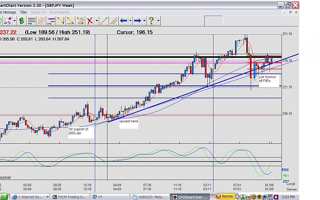Click the blue and red horizontal lines icon
Image resolution: width=320 pixels, height=200 pixels.
[x=51, y=20]
